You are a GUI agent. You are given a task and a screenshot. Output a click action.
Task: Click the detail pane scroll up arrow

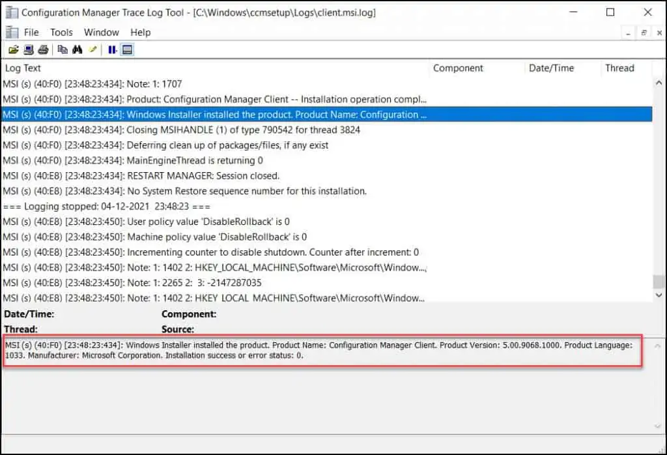pos(658,346)
